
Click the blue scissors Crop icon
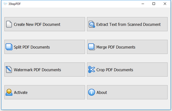click(92, 70)
